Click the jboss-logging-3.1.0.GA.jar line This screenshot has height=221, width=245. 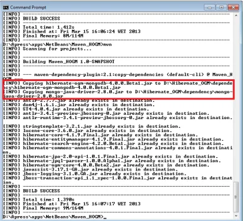coord(95,174)
